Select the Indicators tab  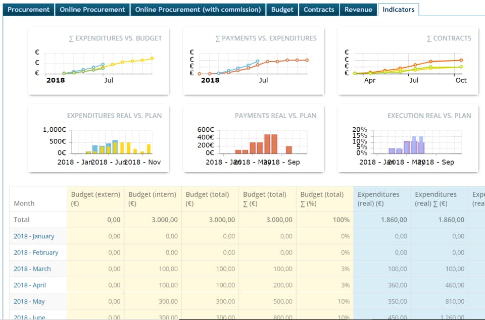[398, 10]
